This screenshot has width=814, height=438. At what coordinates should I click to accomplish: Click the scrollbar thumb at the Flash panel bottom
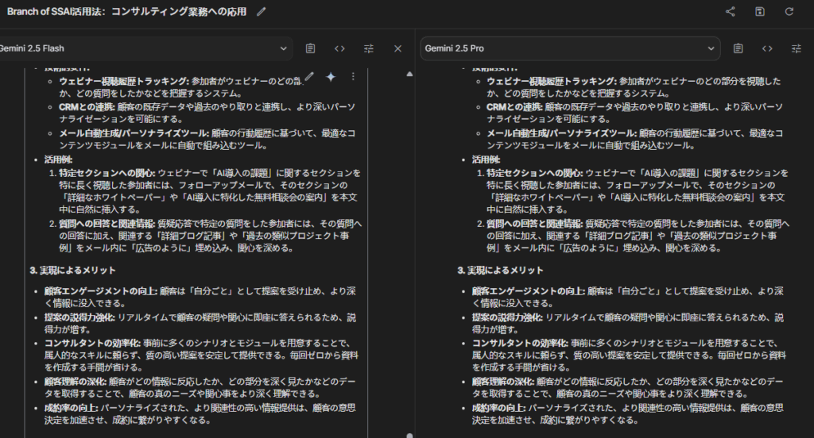coord(409,436)
